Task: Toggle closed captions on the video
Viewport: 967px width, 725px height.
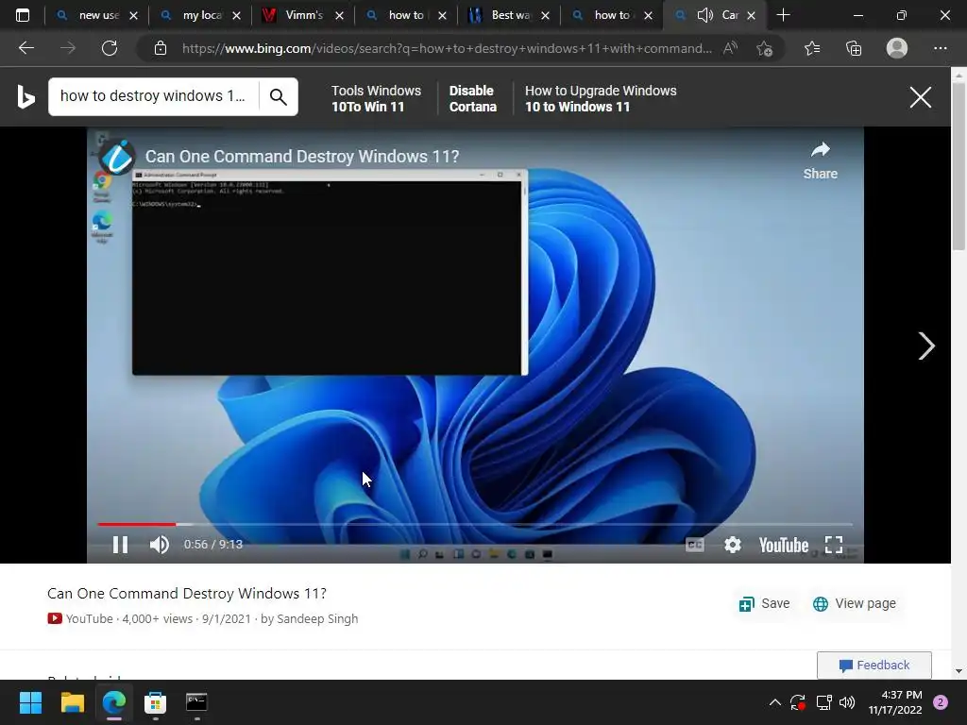Action: click(695, 545)
